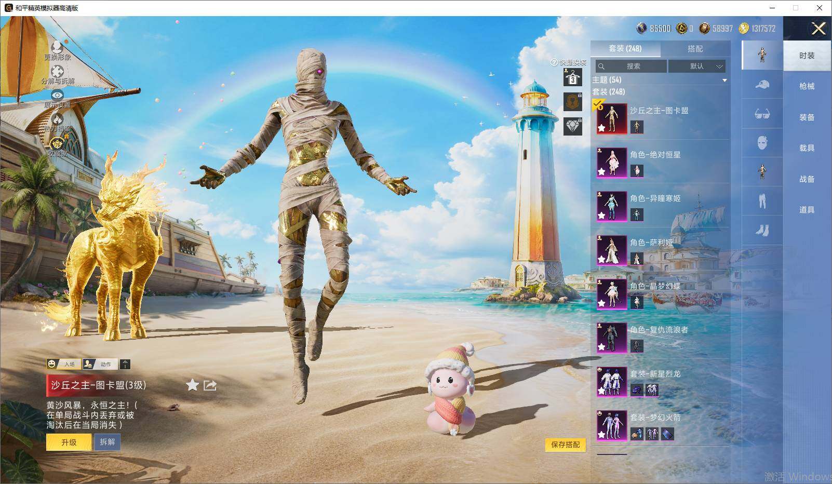Select the cap headwear category icon
This screenshot has width=832, height=484.
tap(762, 84)
